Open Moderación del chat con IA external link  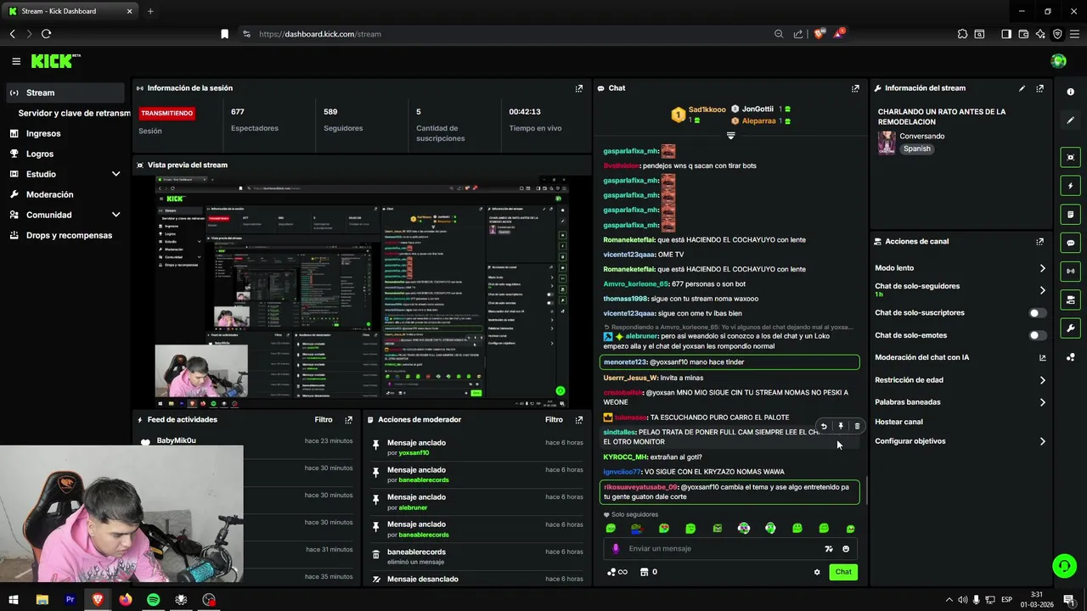click(1042, 358)
